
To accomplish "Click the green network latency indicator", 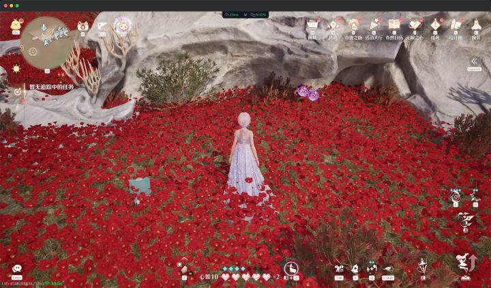I will (54, 283).
